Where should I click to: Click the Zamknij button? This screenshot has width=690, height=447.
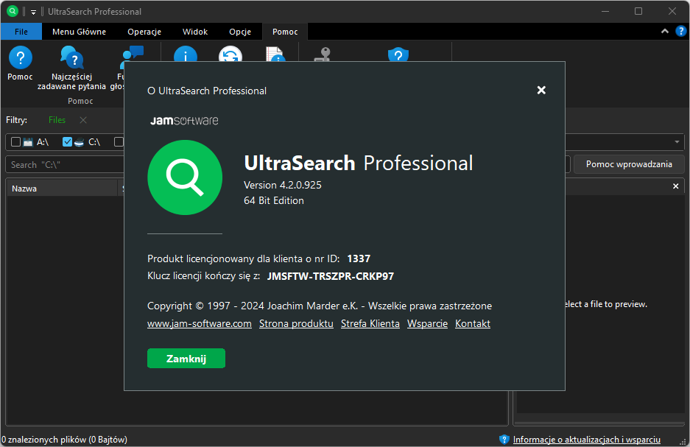(x=186, y=359)
